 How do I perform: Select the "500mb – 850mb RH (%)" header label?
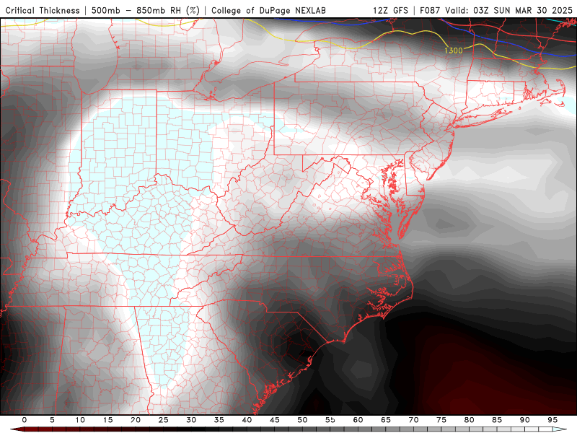click(x=146, y=10)
